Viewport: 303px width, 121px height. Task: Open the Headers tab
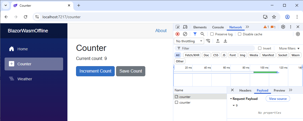[245, 90]
